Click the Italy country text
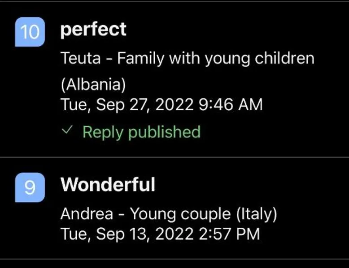349x268 pixels. tap(257, 214)
